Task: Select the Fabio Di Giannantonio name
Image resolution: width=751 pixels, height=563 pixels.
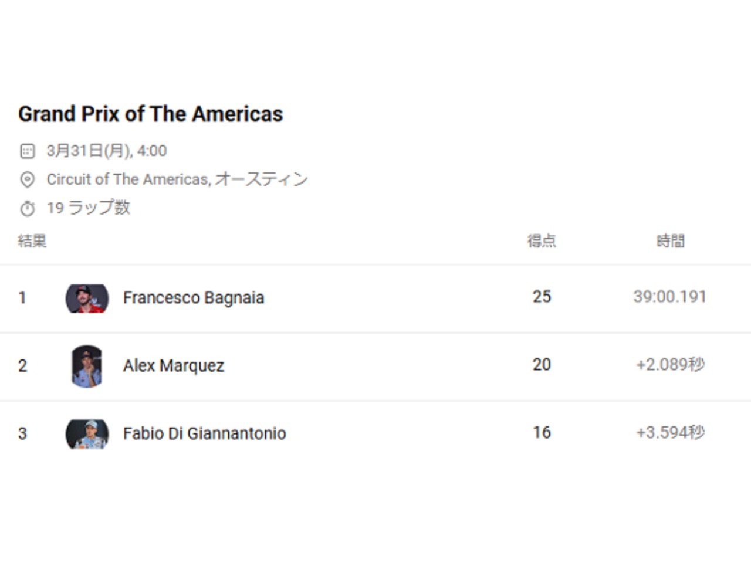Action: pyautogui.click(x=204, y=434)
